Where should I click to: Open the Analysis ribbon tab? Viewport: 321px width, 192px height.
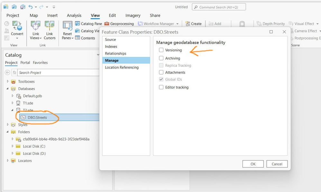(x=74, y=15)
